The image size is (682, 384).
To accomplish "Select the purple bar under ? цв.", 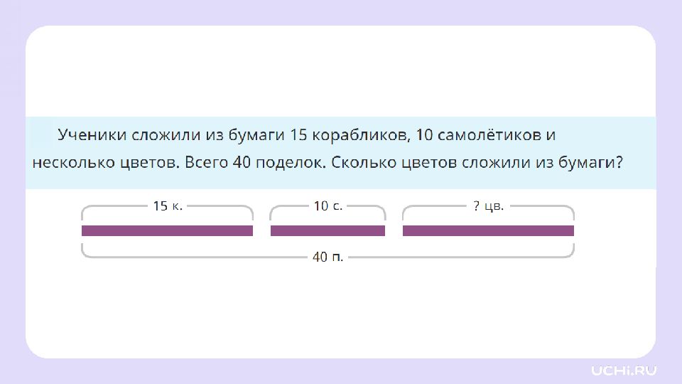I will coord(489,230).
